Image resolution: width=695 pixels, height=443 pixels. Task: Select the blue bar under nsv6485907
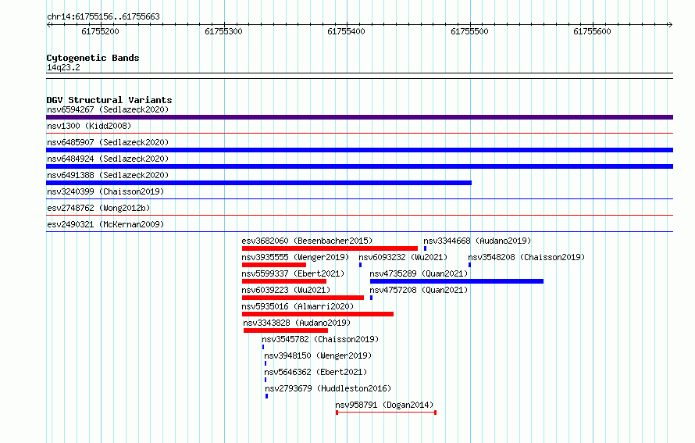(x=359, y=150)
